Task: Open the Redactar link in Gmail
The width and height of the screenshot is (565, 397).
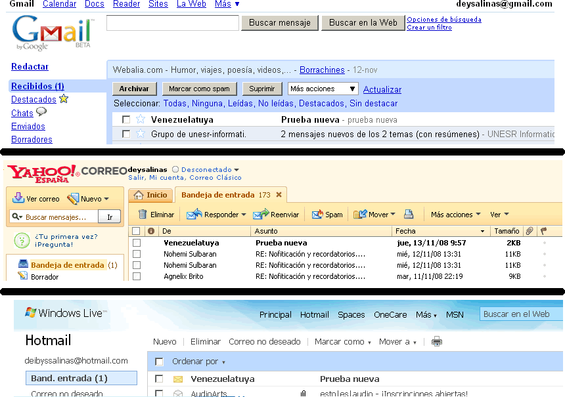Action: (x=30, y=66)
